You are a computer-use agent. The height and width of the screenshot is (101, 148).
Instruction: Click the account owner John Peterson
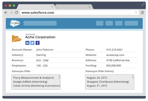[45, 50]
